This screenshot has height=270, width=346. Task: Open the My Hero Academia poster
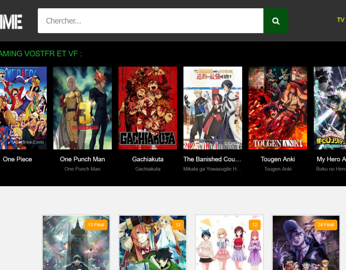[x=330, y=108]
